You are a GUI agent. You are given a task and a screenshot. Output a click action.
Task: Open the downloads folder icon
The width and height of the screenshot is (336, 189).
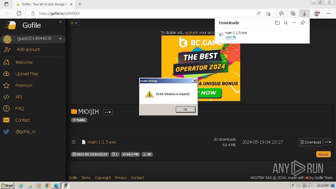(x=277, y=23)
